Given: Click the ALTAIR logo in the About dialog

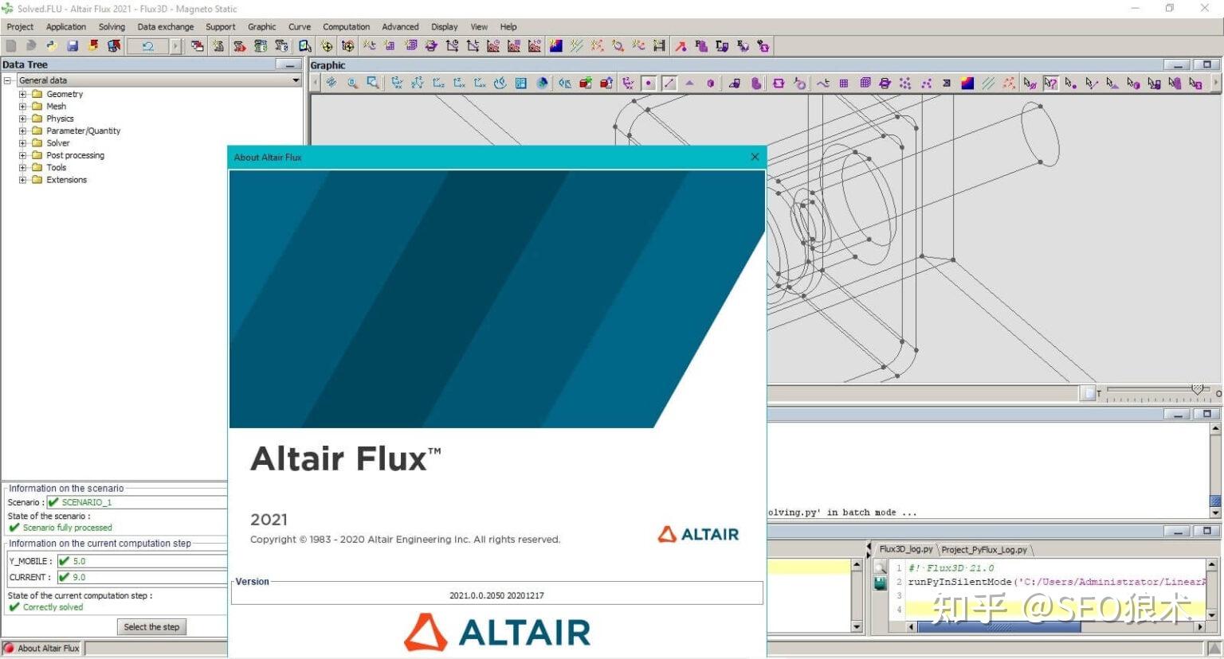Looking at the screenshot, I should 496,631.
